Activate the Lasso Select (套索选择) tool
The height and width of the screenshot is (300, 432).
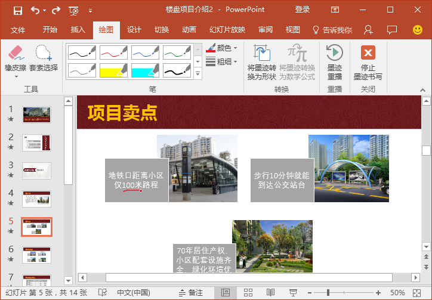pyautogui.click(x=44, y=58)
